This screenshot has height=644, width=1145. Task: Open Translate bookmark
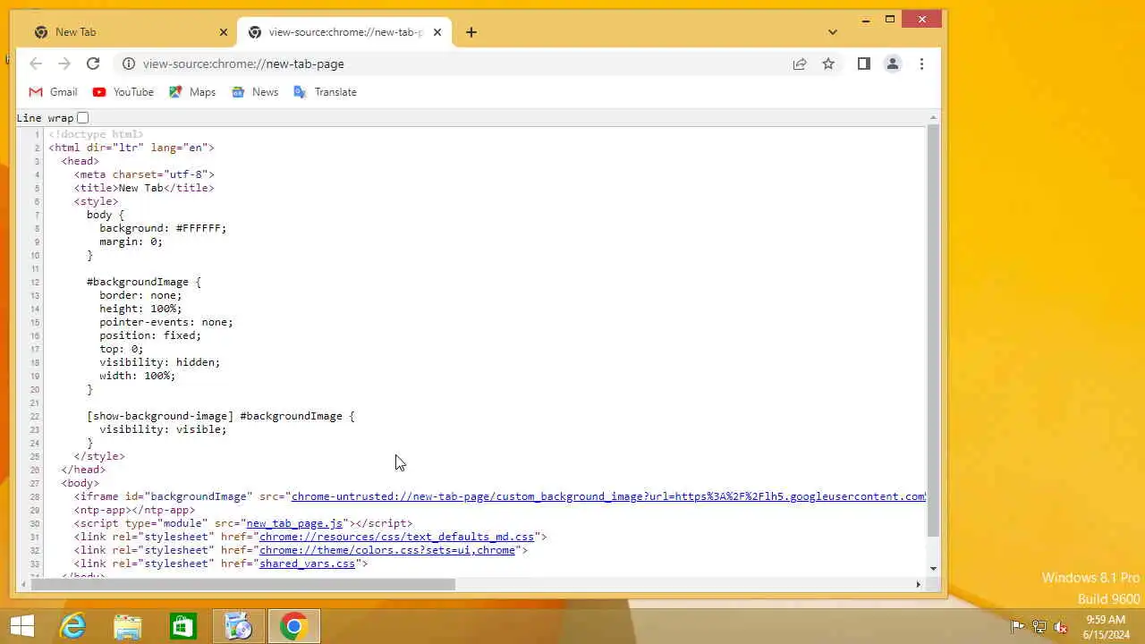325,92
